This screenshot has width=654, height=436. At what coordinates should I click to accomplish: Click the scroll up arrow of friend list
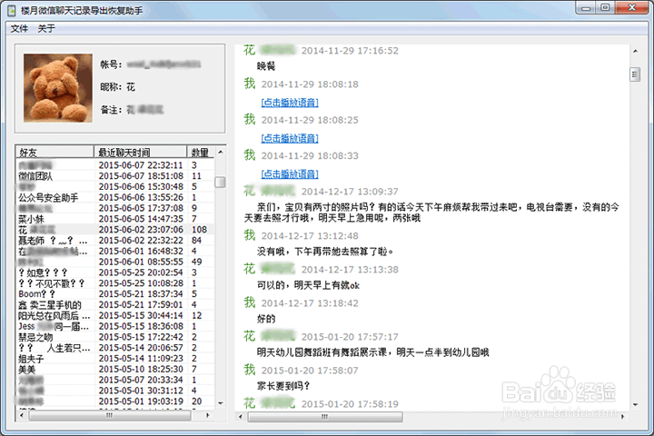pyautogui.click(x=220, y=153)
